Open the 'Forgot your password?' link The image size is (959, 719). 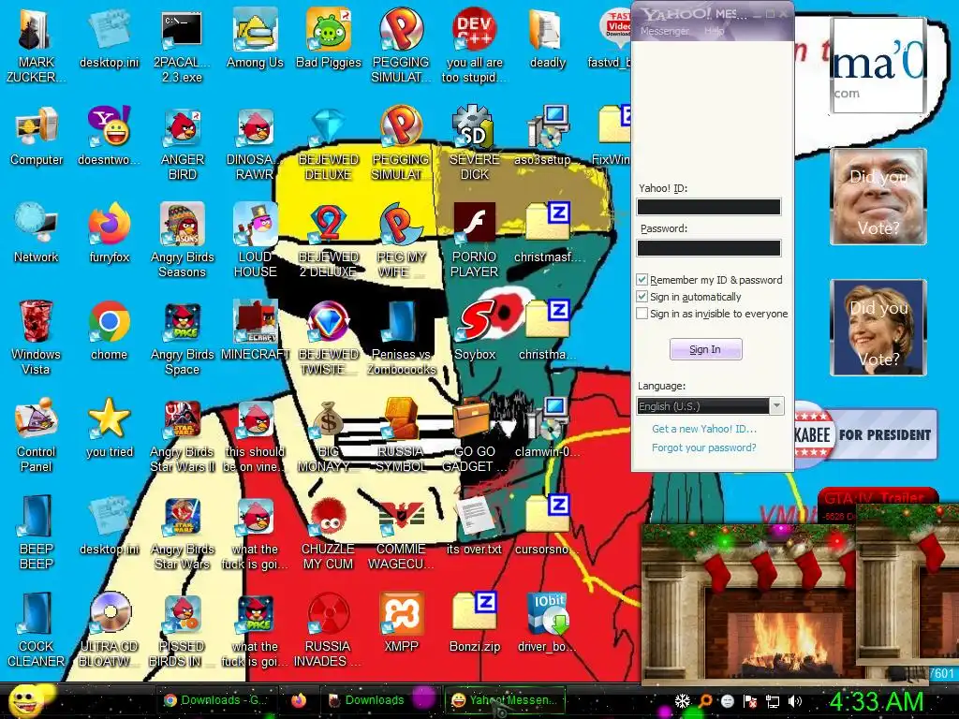click(x=704, y=448)
